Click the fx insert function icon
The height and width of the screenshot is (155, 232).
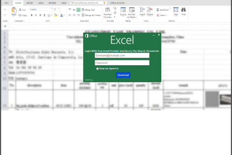[x=5, y=26]
